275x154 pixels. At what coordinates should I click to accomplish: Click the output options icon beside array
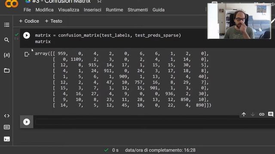click(x=27, y=54)
